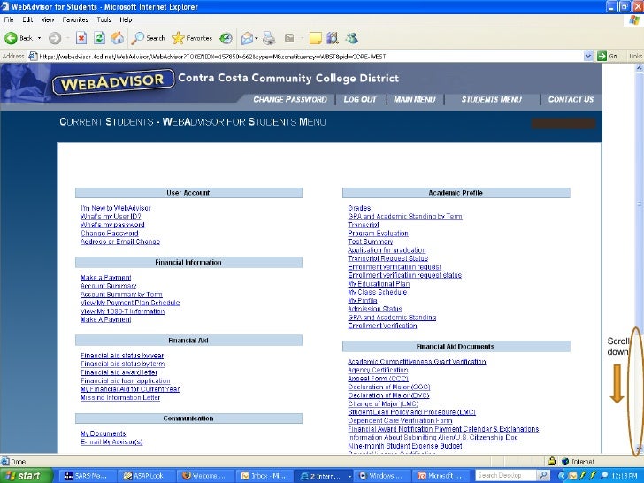The image size is (644, 483).
Task: Open Financial aid award letter link
Action: (119, 372)
